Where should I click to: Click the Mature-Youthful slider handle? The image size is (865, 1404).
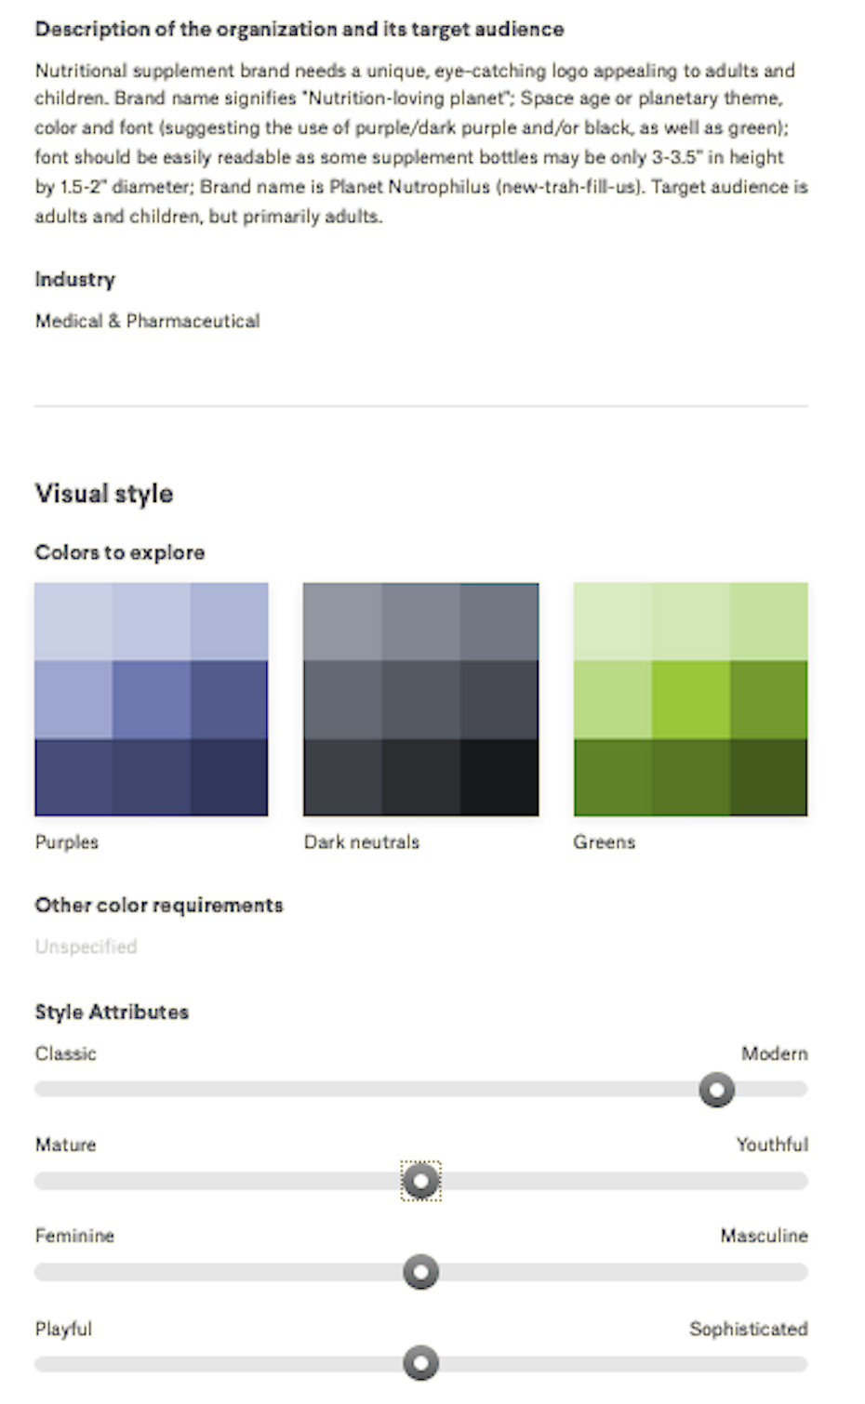pyautogui.click(x=420, y=1181)
